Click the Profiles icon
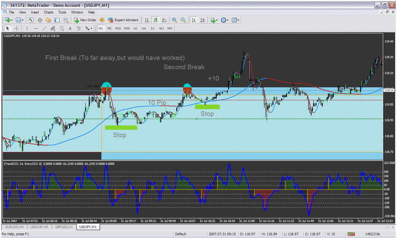The width and height of the screenshot is (397, 238). point(18,20)
